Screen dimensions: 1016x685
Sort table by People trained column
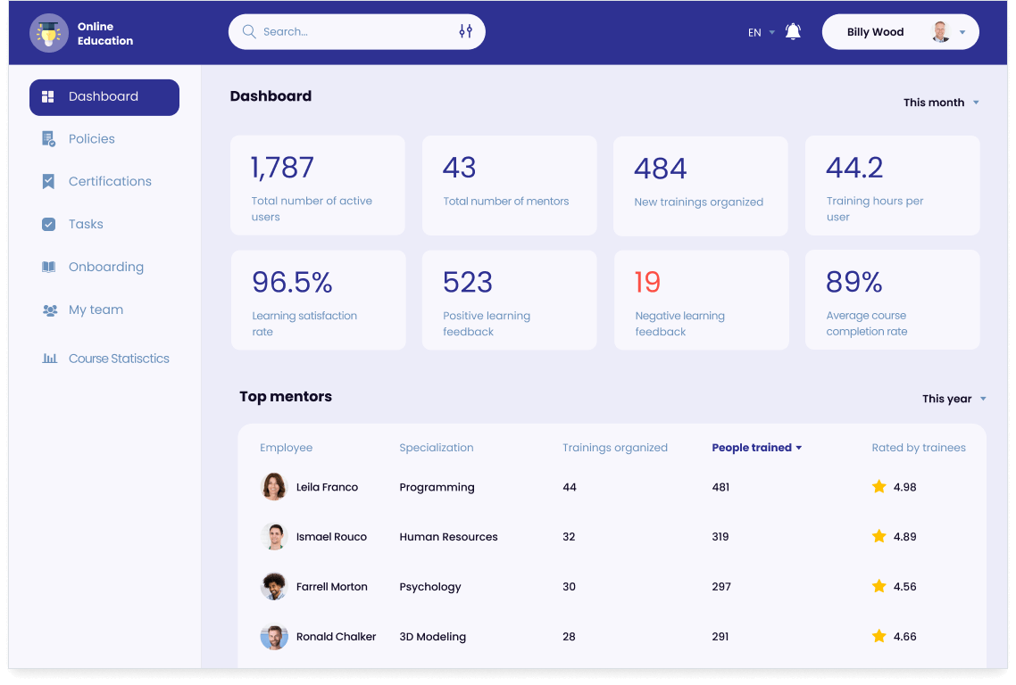pyautogui.click(x=756, y=448)
